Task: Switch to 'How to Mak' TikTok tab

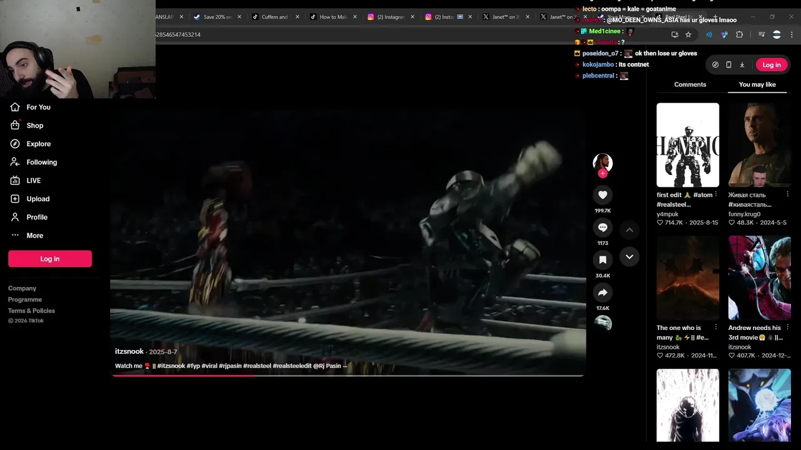Action: click(332, 17)
